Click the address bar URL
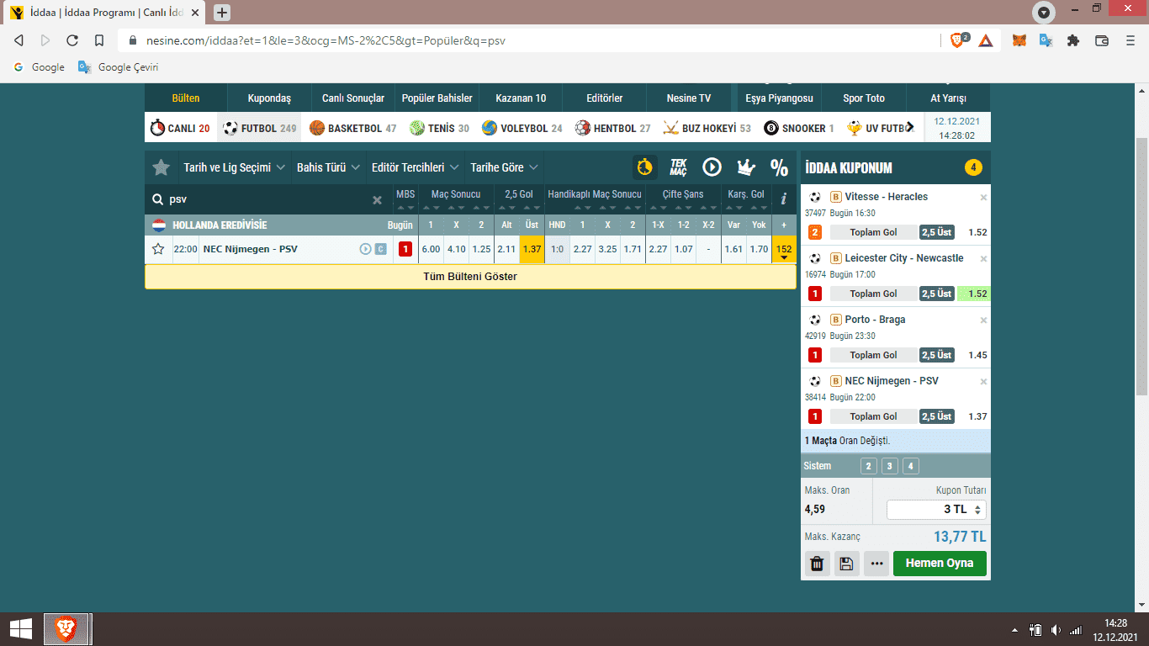Screen dimensions: 1149x646 pos(326,40)
